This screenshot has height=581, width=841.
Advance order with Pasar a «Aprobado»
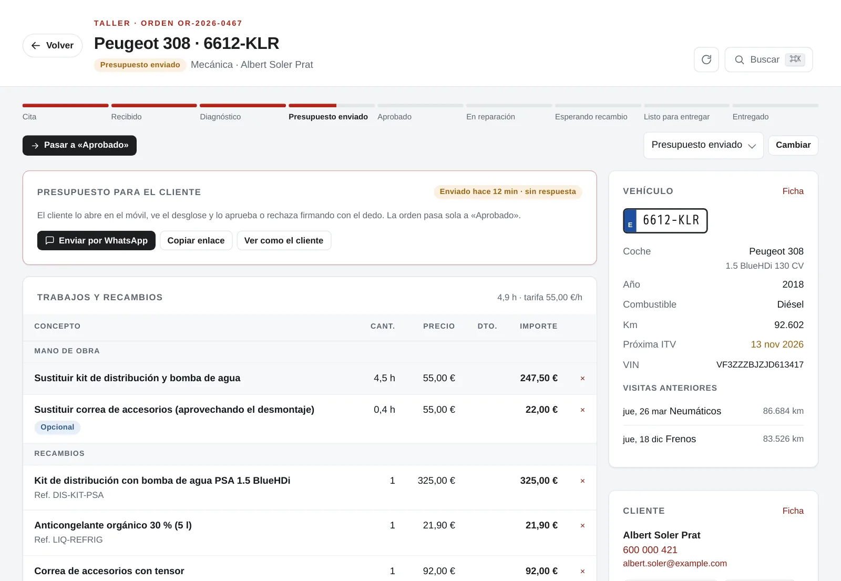click(x=79, y=146)
